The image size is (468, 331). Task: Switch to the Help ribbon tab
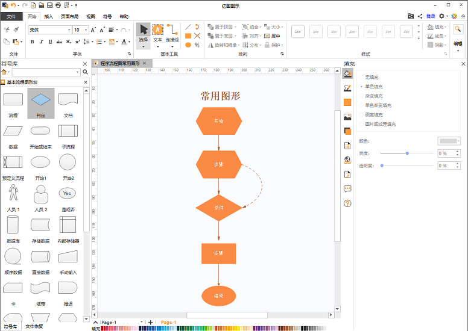point(124,16)
